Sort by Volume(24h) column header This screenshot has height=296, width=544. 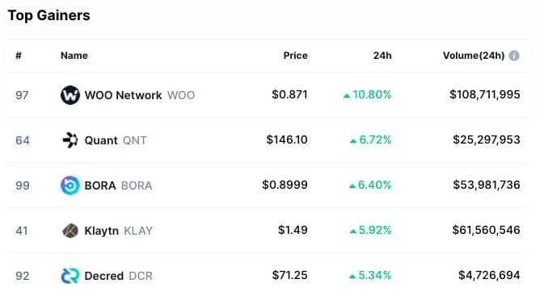click(474, 56)
